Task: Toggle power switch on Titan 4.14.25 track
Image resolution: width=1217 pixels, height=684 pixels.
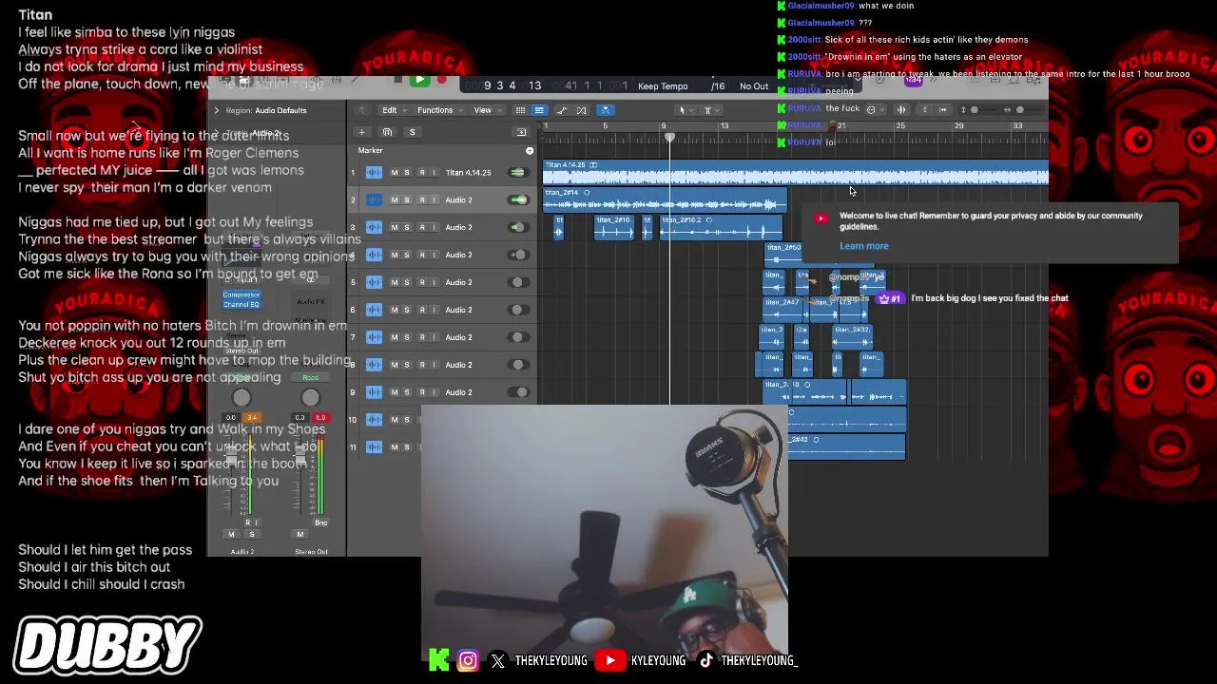Action: coord(517,173)
